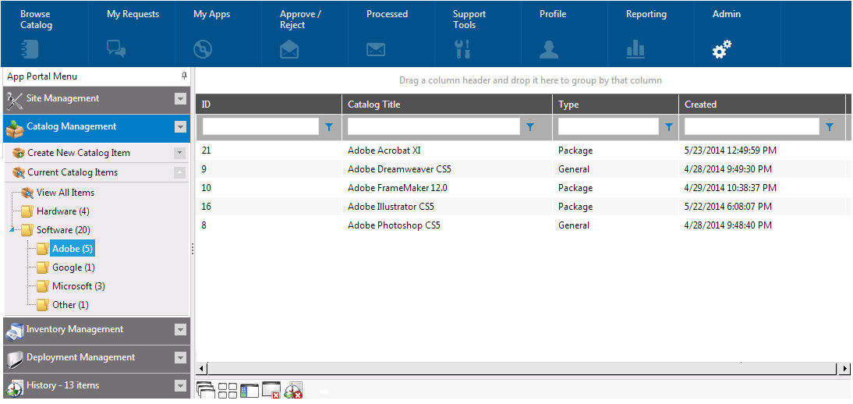This screenshot has width=853, height=404.
Task: Open the Approve / Reject envelope icon
Action: (289, 49)
